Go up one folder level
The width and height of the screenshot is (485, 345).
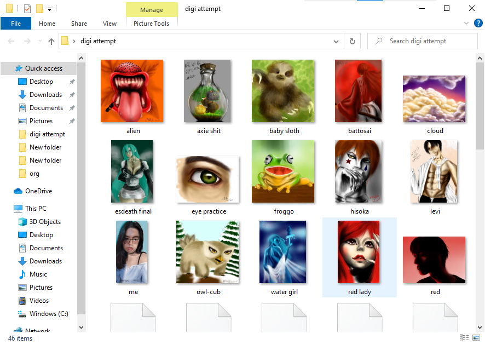[x=51, y=41]
